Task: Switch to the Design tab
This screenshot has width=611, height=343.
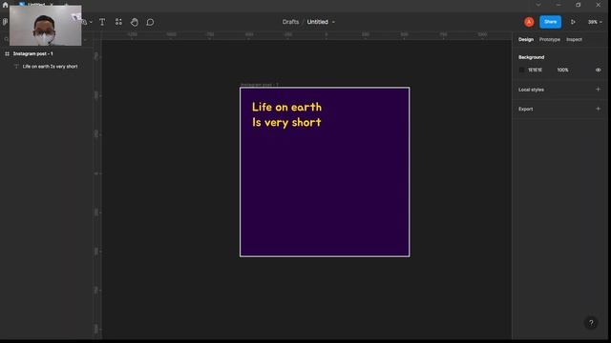Action: [526, 40]
